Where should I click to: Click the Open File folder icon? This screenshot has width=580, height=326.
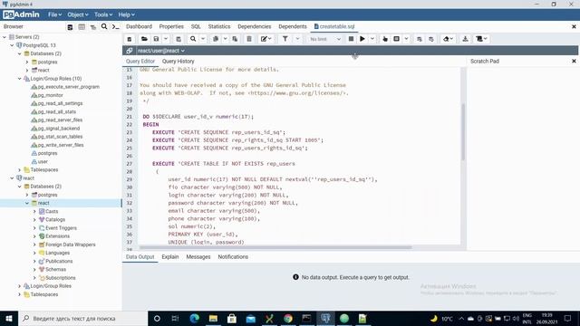(144, 39)
